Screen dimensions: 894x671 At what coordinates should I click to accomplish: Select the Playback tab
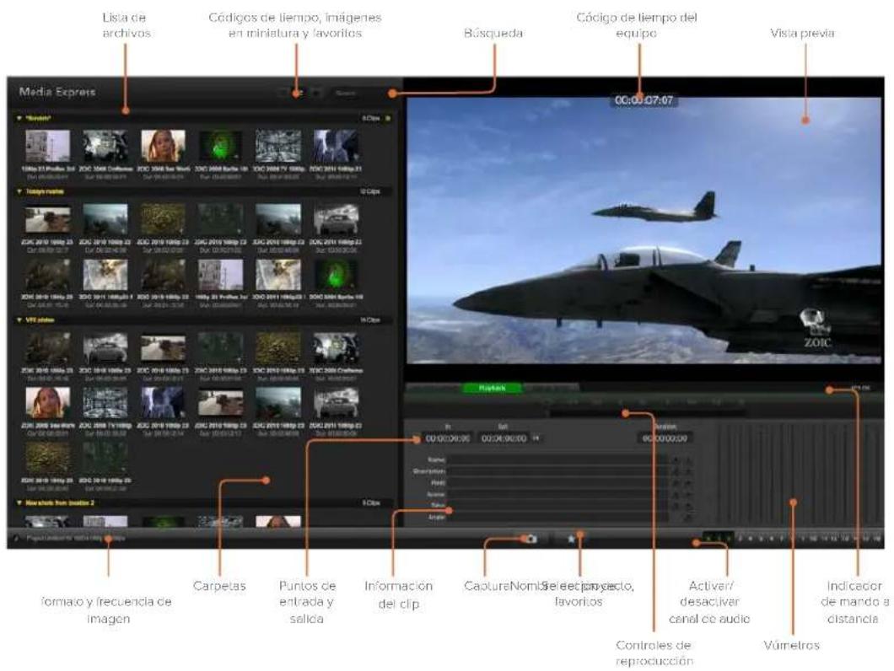click(492, 388)
